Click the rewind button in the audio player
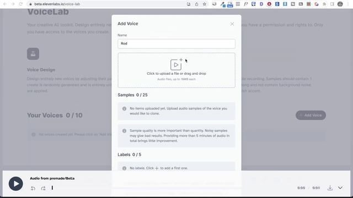The width and height of the screenshot is (353, 198). (33, 188)
